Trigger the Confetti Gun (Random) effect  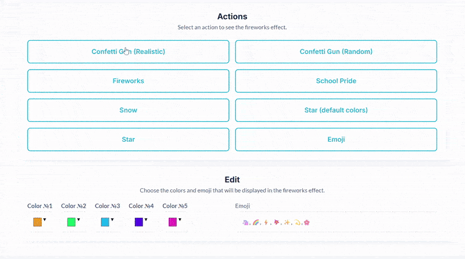(x=336, y=52)
